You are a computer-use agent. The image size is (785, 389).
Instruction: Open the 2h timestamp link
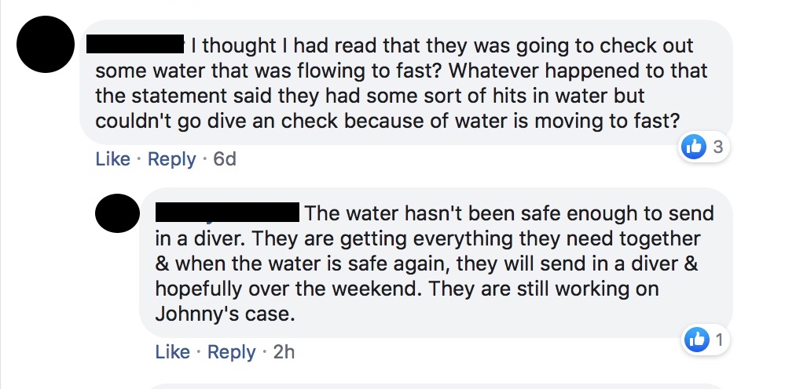pyautogui.click(x=284, y=352)
